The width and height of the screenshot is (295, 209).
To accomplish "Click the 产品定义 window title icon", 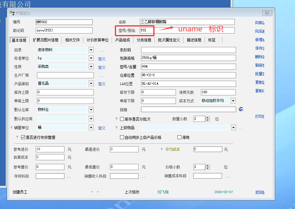I will click(x=12, y=13).
